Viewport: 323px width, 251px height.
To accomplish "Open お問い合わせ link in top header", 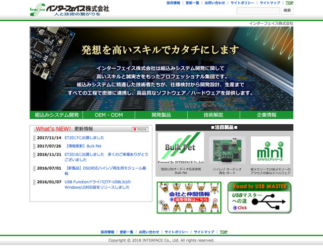I will pos(215,3).
